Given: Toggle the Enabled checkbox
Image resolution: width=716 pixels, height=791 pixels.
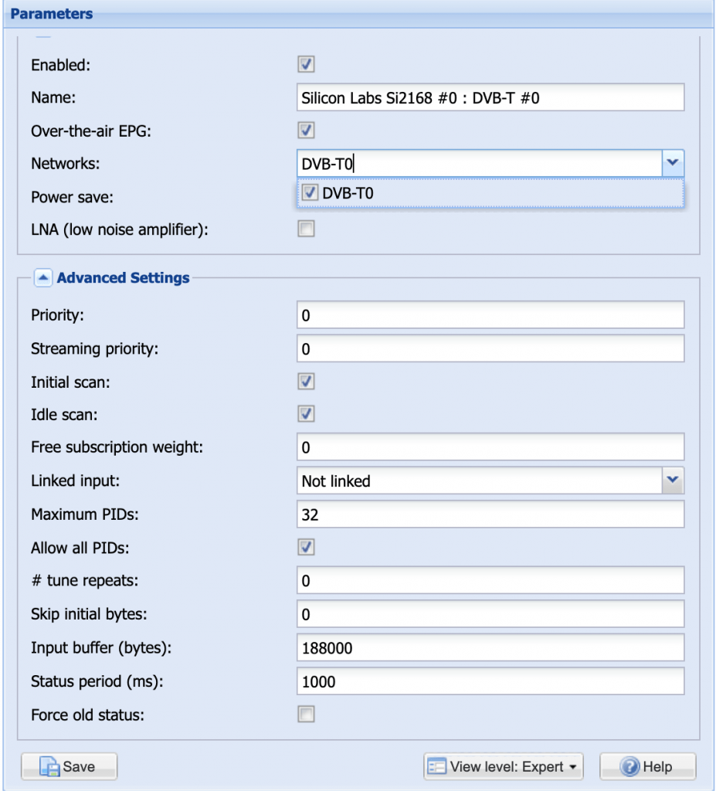Looking at the screenshot, I should (x=307, y=64).
